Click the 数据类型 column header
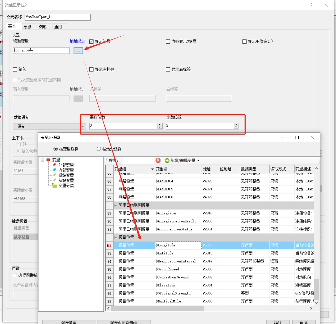Image resolution: width=336 pixels, height=324 pixels. [x=255, y=169]
